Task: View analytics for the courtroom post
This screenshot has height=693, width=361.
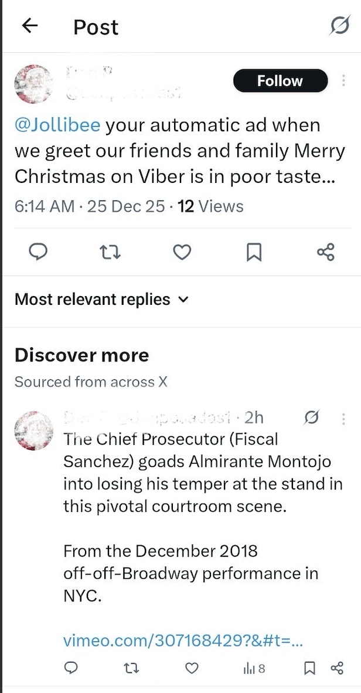Action: (253, 668)
